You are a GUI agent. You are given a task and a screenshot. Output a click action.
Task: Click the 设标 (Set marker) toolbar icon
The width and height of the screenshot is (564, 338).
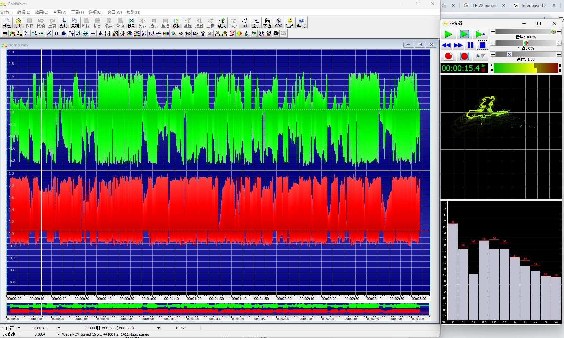coord(176,23)
